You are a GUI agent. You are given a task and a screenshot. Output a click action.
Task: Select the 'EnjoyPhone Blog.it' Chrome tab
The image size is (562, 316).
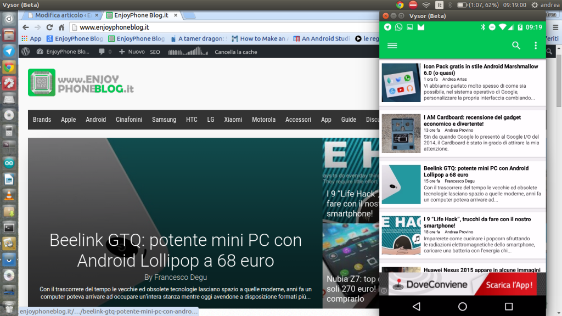[x=141, y=15]
